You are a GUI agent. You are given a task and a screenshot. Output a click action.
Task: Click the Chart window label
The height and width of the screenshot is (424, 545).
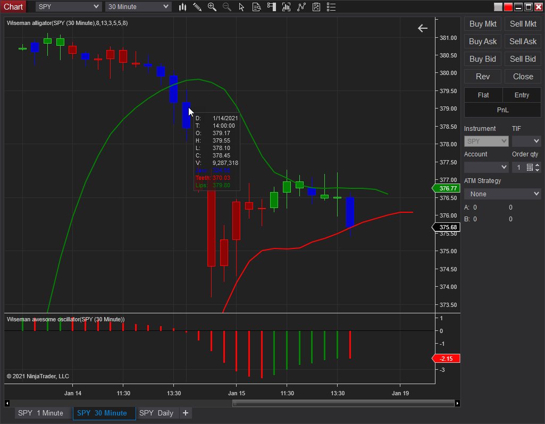13,6
